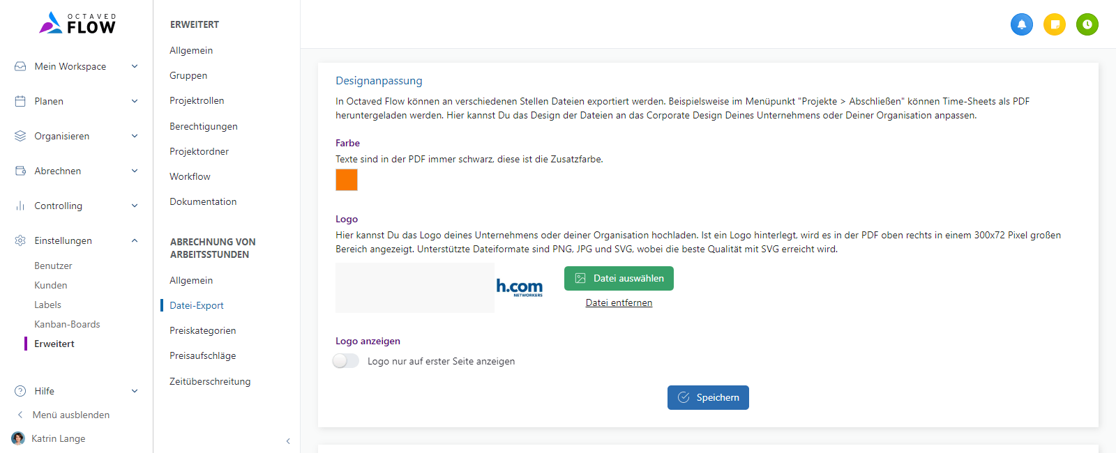Click the Einstellungen gear icon
This screenshot has height=453, width=1116.
[20, 240]
